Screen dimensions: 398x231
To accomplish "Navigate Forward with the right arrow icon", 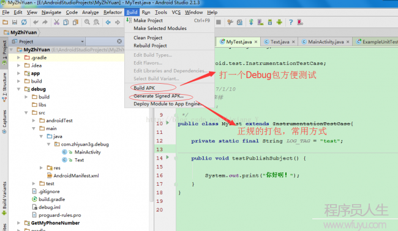I will pos(118,22).
